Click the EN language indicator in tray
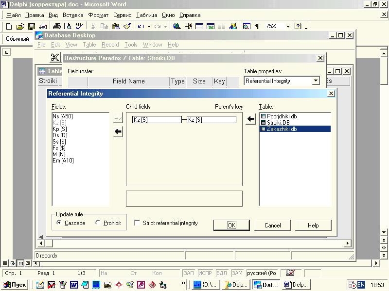 (x=361, y=285)
